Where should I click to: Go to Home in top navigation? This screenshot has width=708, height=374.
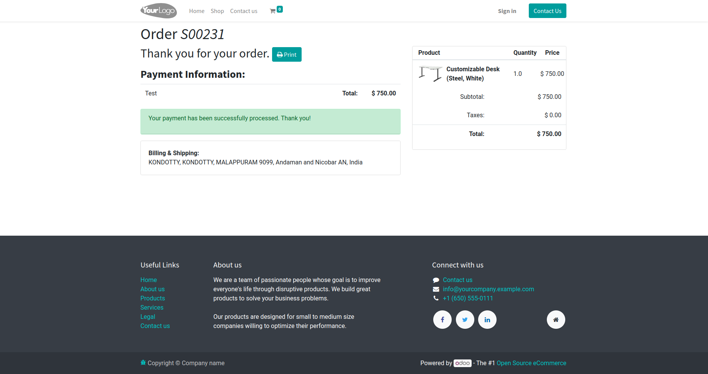[196, 11]
